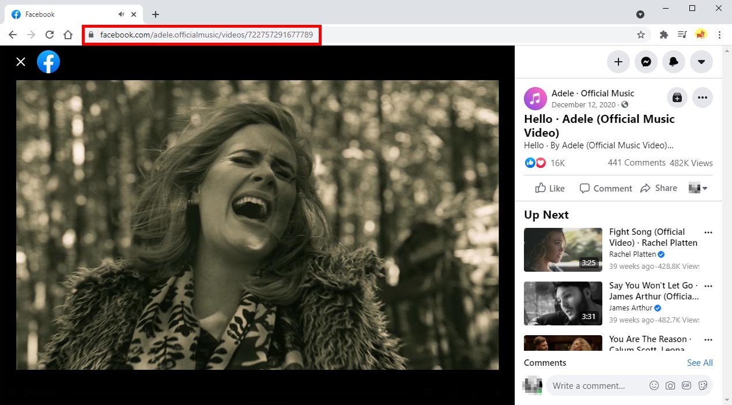Click the You Are The Reason title
The width and height of the screenshot is (732, 405).
(x=650, y=344)
